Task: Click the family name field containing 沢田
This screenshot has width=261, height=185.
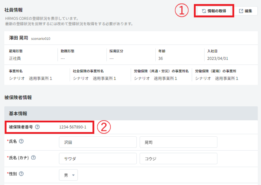Action: coord(98,142)
